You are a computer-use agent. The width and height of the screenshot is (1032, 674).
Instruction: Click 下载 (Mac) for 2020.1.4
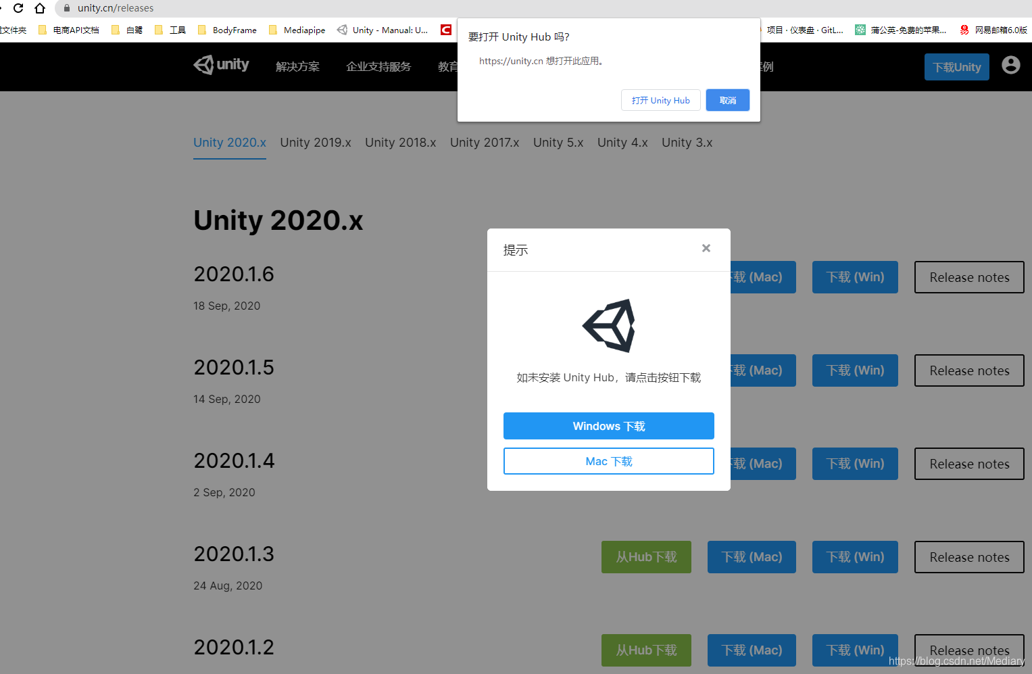click(x=763, y=464)
